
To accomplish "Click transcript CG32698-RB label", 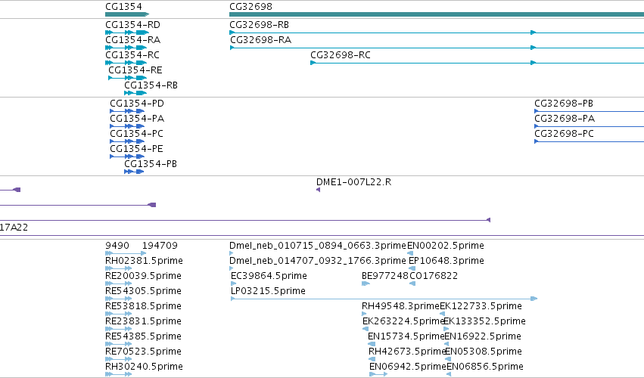I will (259, 25).
